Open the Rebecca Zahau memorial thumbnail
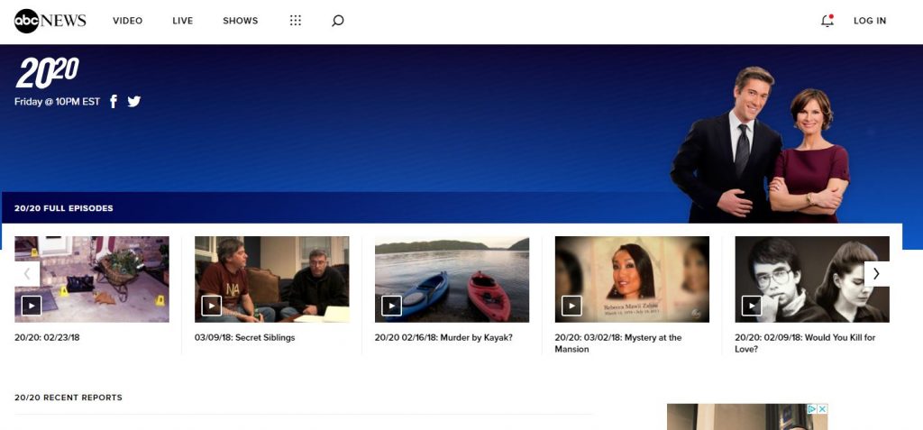923x430 pixels. (632, 279)
